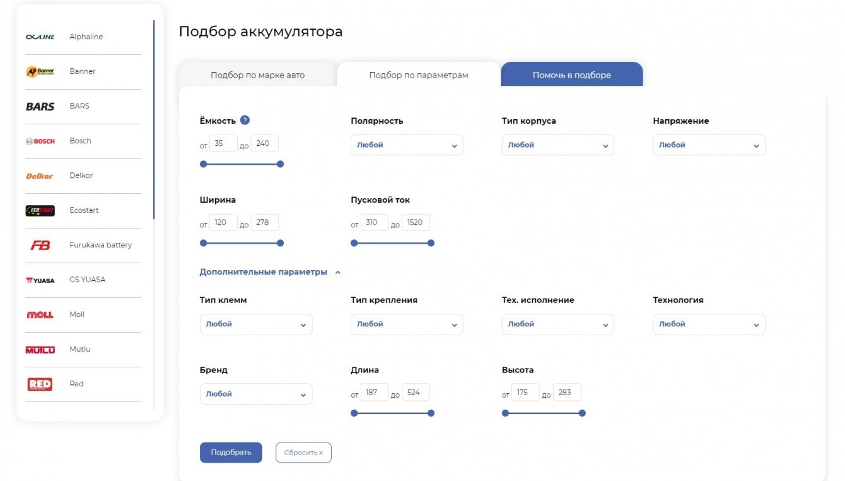The image size is (845, 481).
Task: Click the Bosch brand logo
Action: pos(40,141)
